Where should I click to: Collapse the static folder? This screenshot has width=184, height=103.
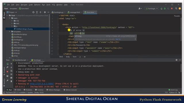tap(9, 18)
